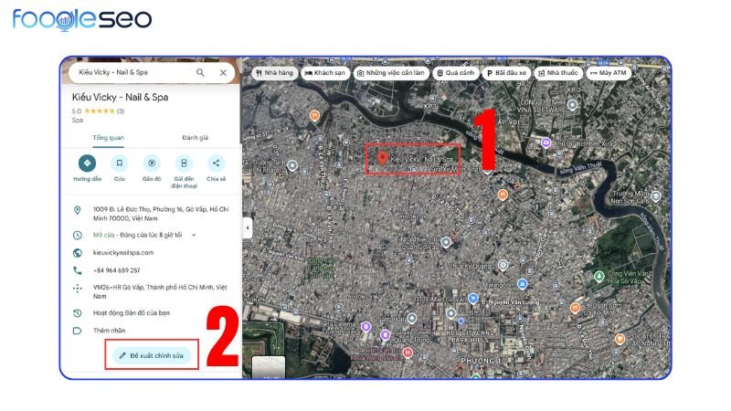Select the Tổng quan tab
Screen dimensions: 731x411
tap(108, 138)
